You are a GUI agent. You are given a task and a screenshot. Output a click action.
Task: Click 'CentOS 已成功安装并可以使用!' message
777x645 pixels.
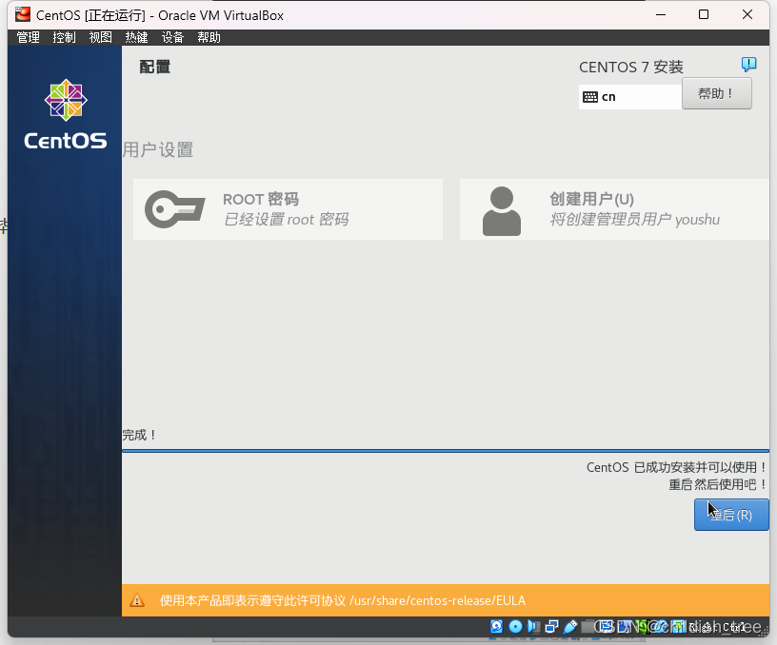coord(677,467)
